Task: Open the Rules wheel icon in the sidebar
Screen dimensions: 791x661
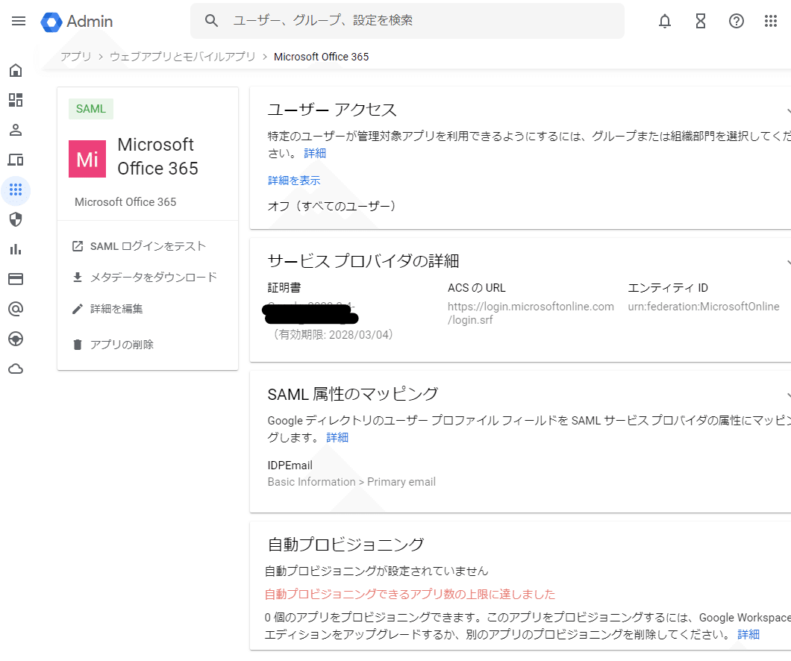Action: click(16, 339)
